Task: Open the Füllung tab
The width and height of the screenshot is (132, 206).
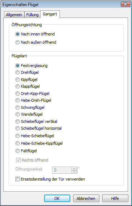Action: pos(32,15)
